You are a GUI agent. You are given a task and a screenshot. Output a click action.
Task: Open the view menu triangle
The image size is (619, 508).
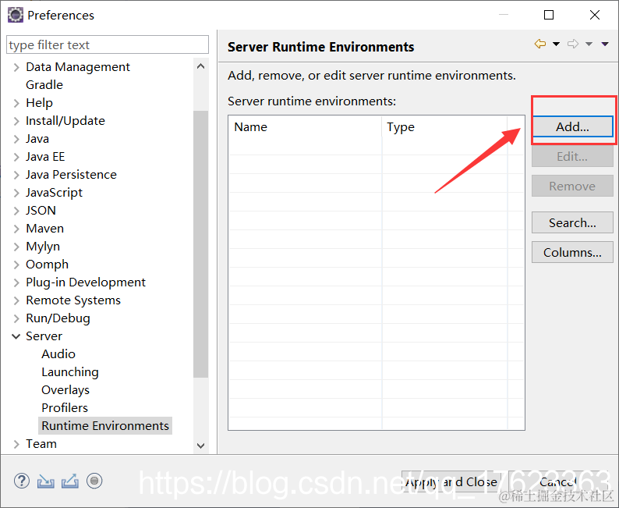[605, 44]
